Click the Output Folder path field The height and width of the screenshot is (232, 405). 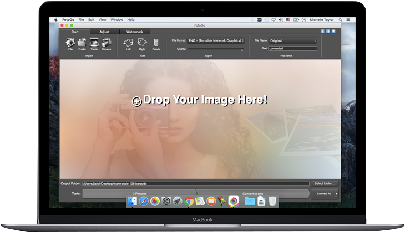pos(196,184)
